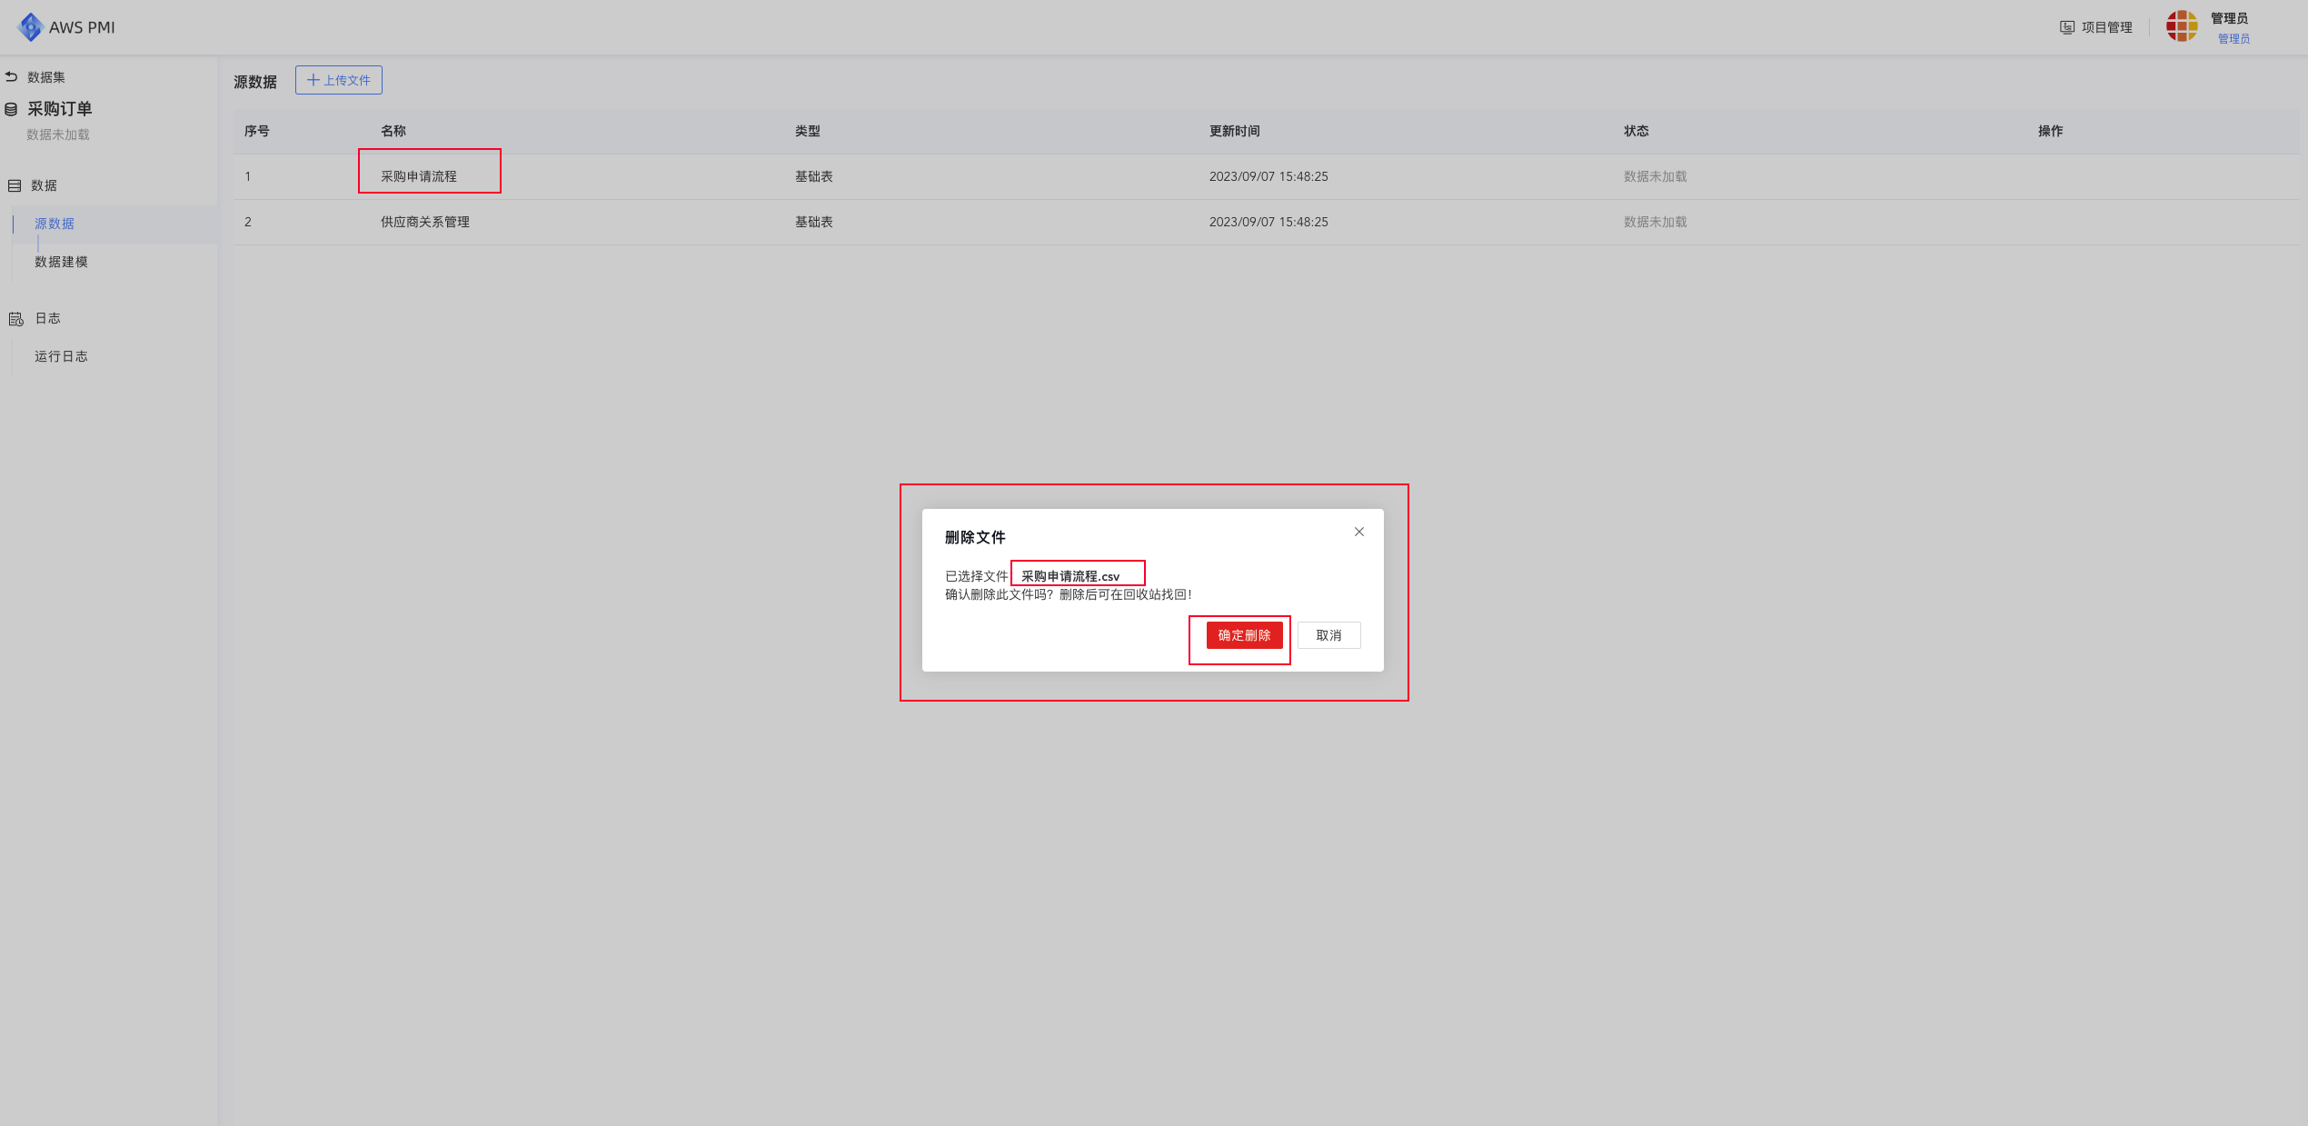Click the 数据 sidebar group heading
This screenshot has width=2308, height=1126.
[x=44, y=185]
